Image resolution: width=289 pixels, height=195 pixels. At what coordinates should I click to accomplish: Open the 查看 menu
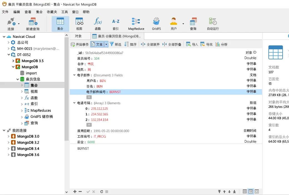(28, 12)
